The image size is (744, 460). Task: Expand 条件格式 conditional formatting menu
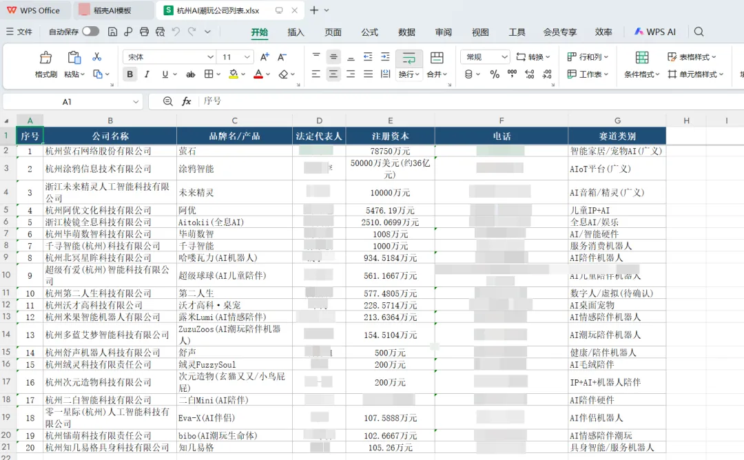641,74
